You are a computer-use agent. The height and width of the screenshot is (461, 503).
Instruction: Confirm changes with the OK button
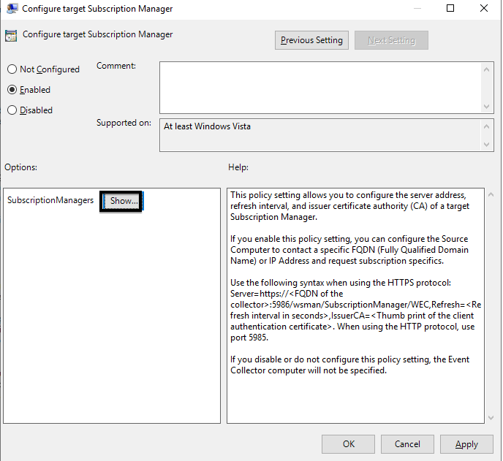coord(349,444)
